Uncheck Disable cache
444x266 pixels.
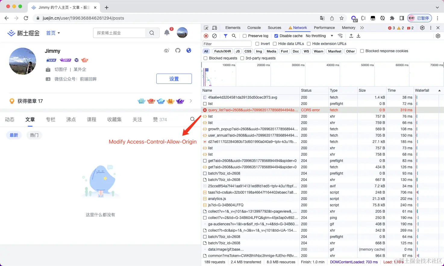pos(276,36)
